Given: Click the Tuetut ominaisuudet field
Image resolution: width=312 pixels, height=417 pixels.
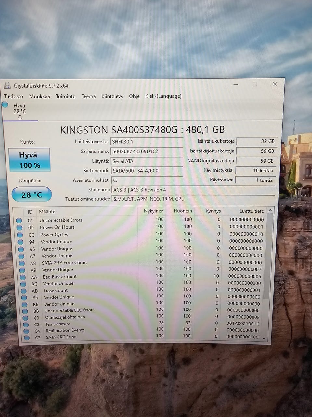Looking at the screenshot, I should (193, 199).
